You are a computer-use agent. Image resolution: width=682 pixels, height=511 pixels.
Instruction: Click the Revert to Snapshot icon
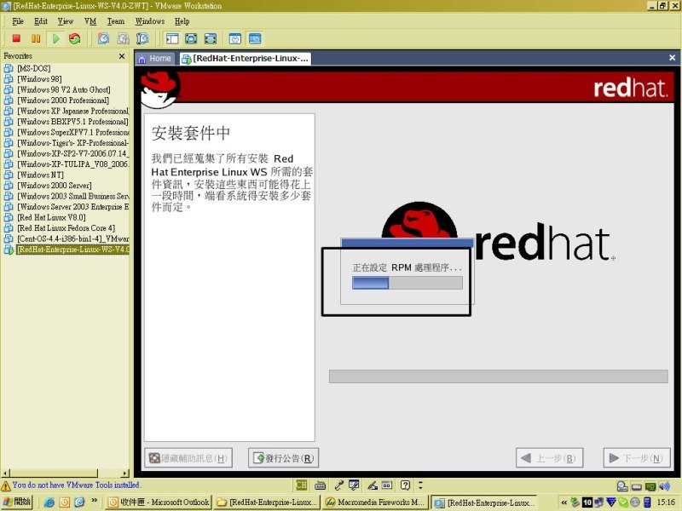click(123, 38)
